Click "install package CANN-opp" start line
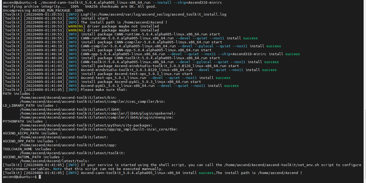The height and width of the screenshot is (183, 366). pos(146,50)
